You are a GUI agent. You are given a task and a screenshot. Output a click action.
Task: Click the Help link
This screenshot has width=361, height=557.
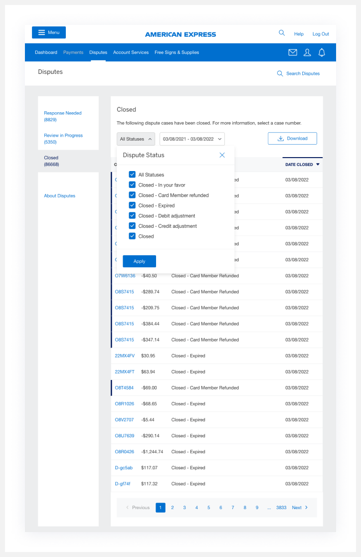point(299,34)
